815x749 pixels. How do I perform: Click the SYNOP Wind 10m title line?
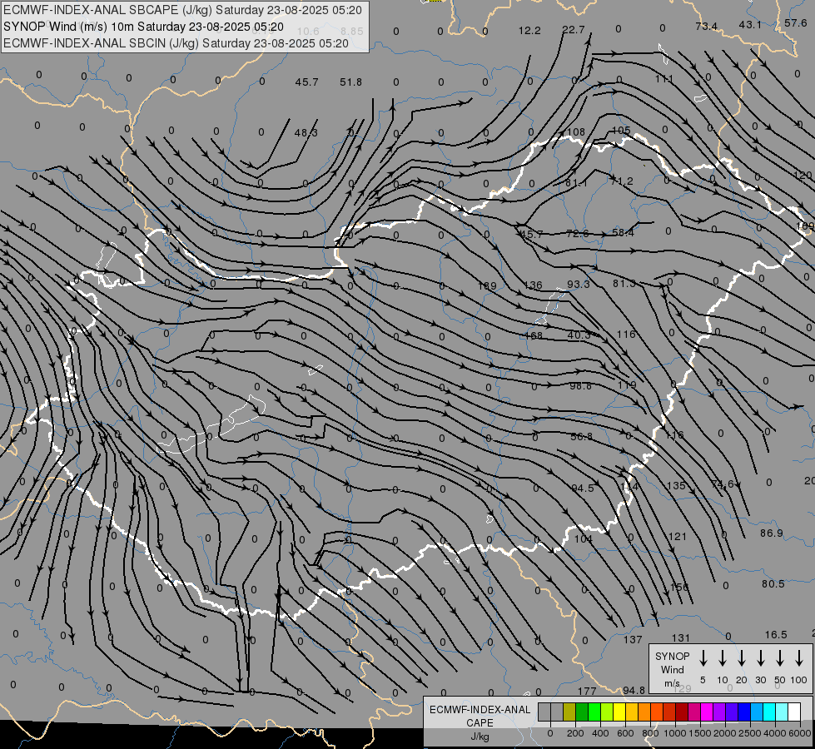[x=143, y=27]
